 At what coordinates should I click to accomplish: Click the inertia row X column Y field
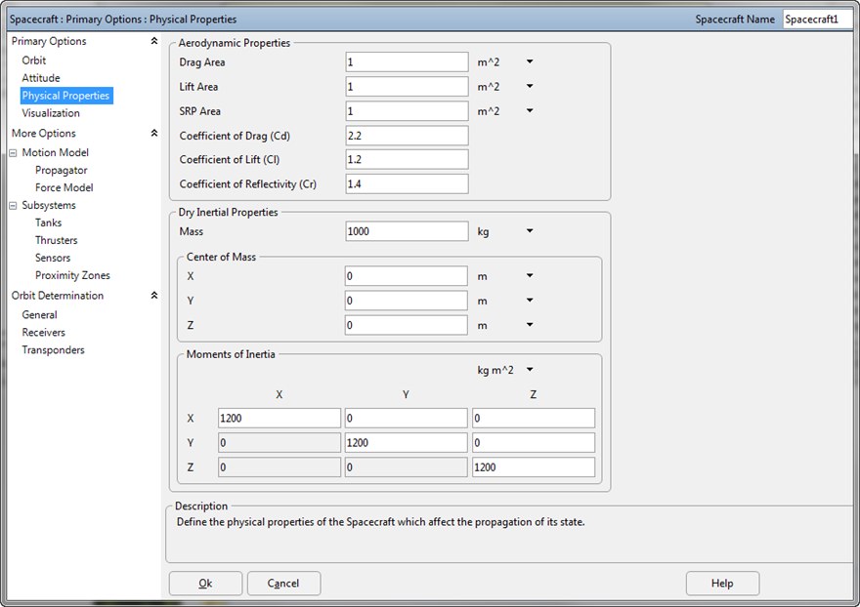[406, 418]
